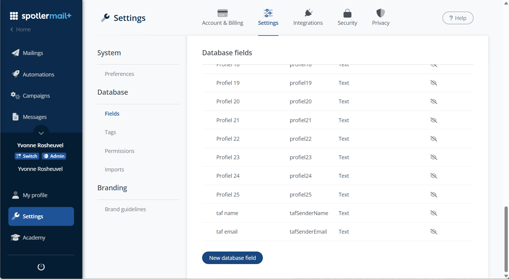The height and width of the screenshot is (279, 509).
Task: Go back using the Home chevron link
Action: [x=20, y=29]
